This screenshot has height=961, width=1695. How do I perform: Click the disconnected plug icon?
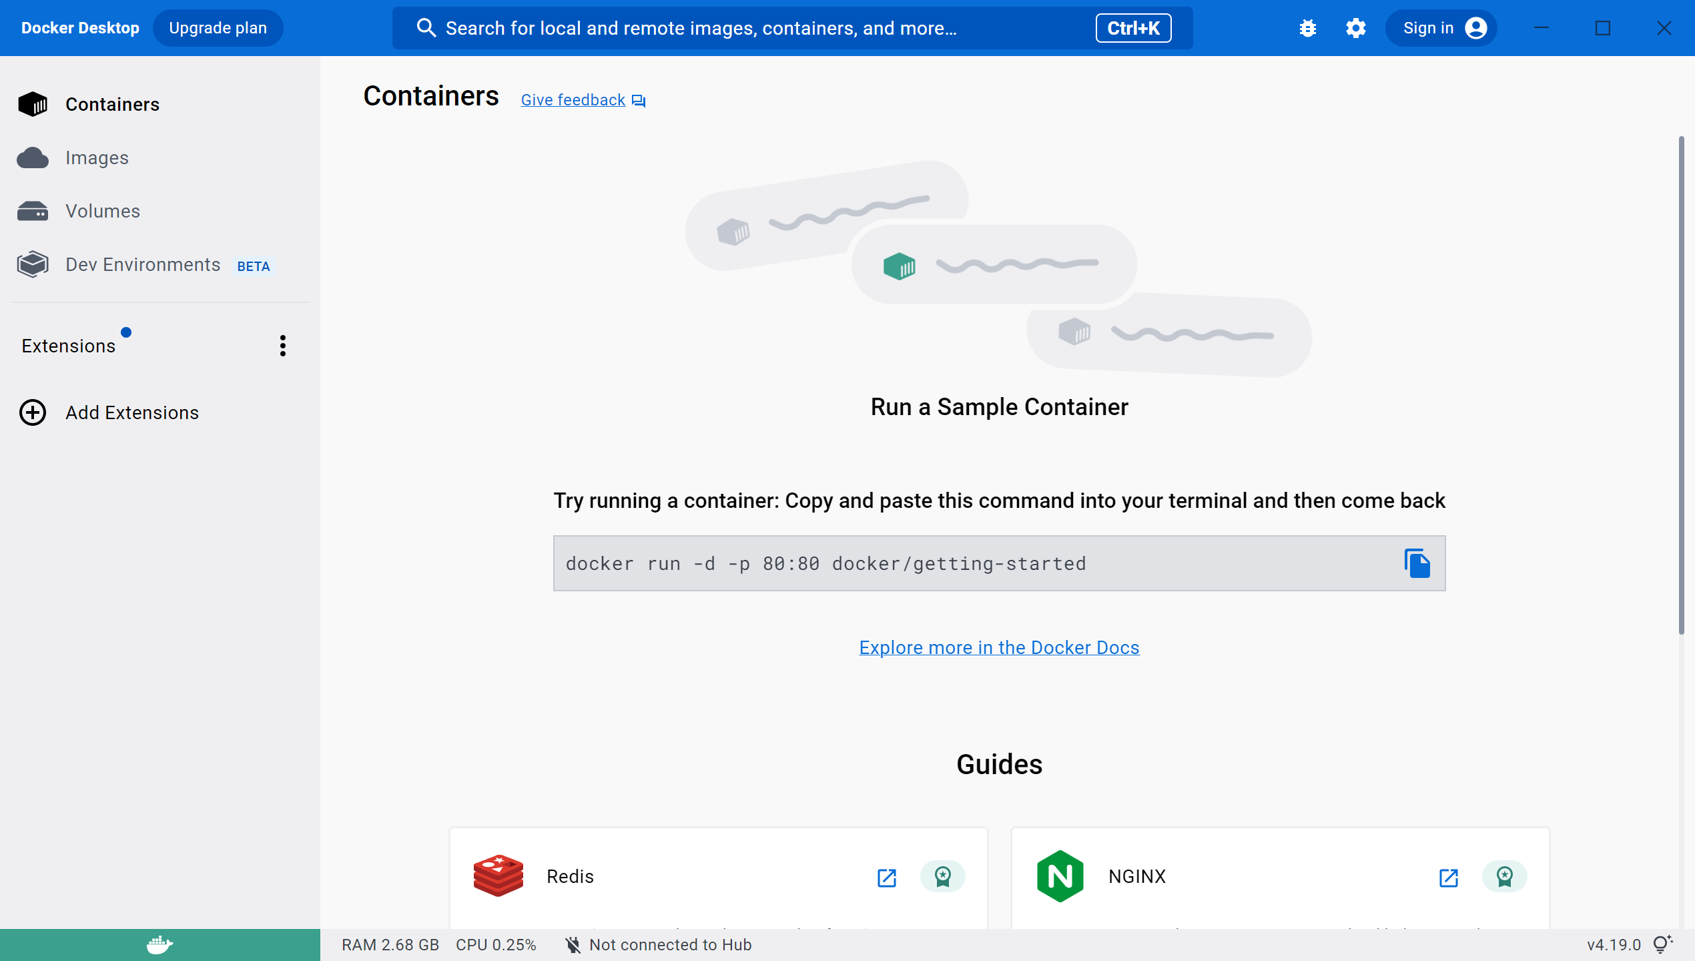573,945
